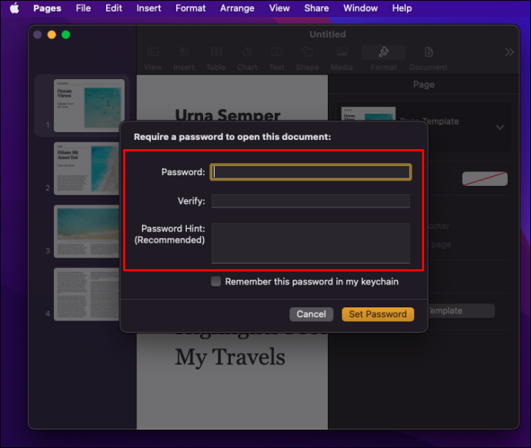Screen dimensions: 531x448
Task: Open the Arrange menu
Action: (x=237, y=8)
